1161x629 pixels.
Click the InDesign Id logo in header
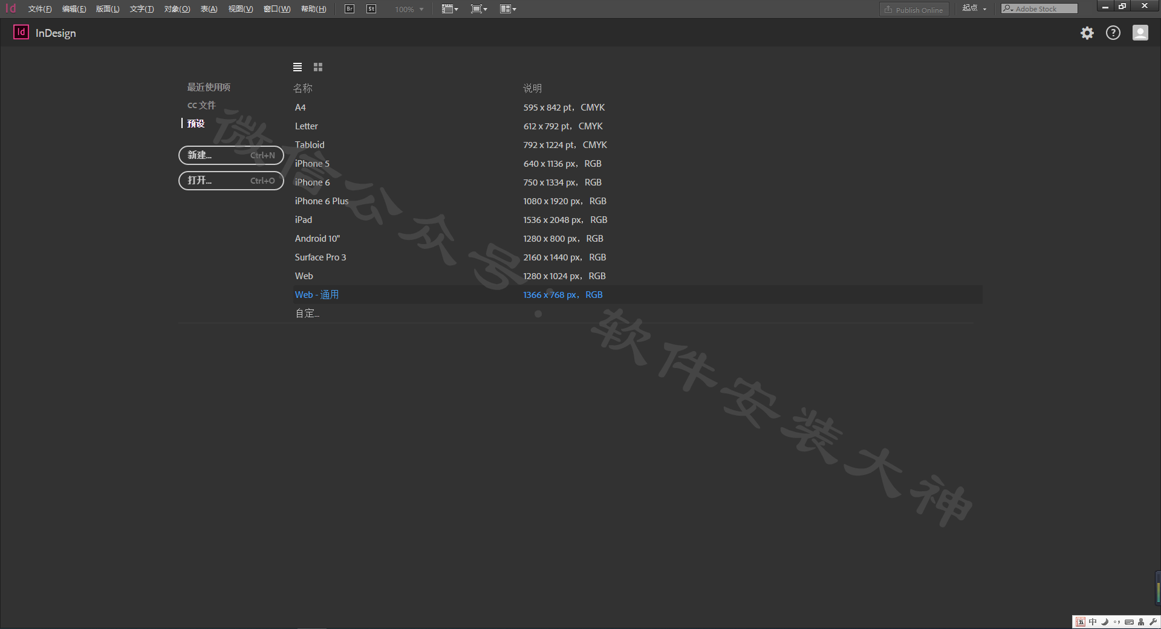(21, 32)
